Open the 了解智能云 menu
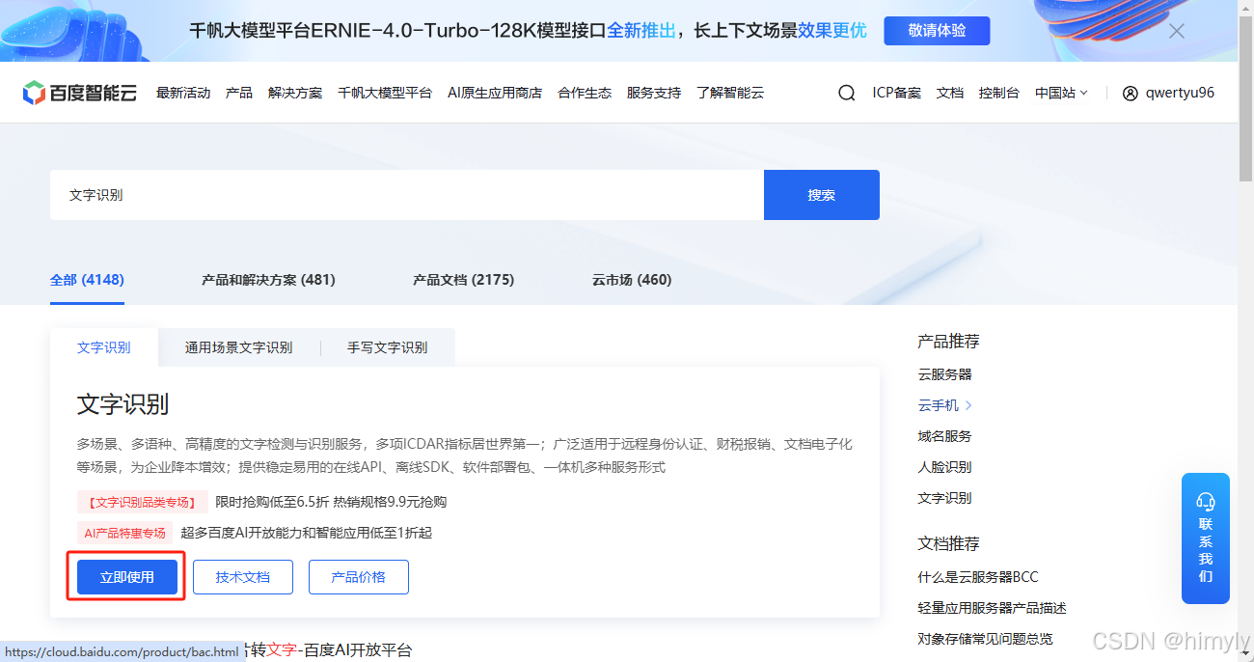The image size is (1254, 662). click(x=730, y=93)
